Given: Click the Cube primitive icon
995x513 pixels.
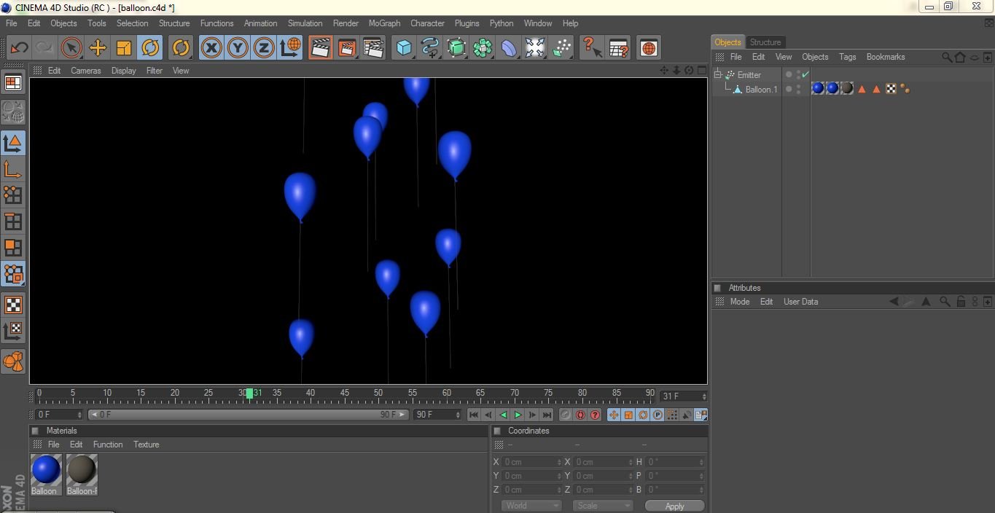Looking at the screenshot, I should [x=403, y=47].
